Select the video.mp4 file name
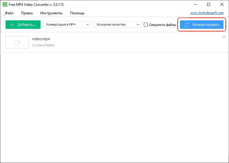Screen dimensions: 229x163 tap(41, 39)
